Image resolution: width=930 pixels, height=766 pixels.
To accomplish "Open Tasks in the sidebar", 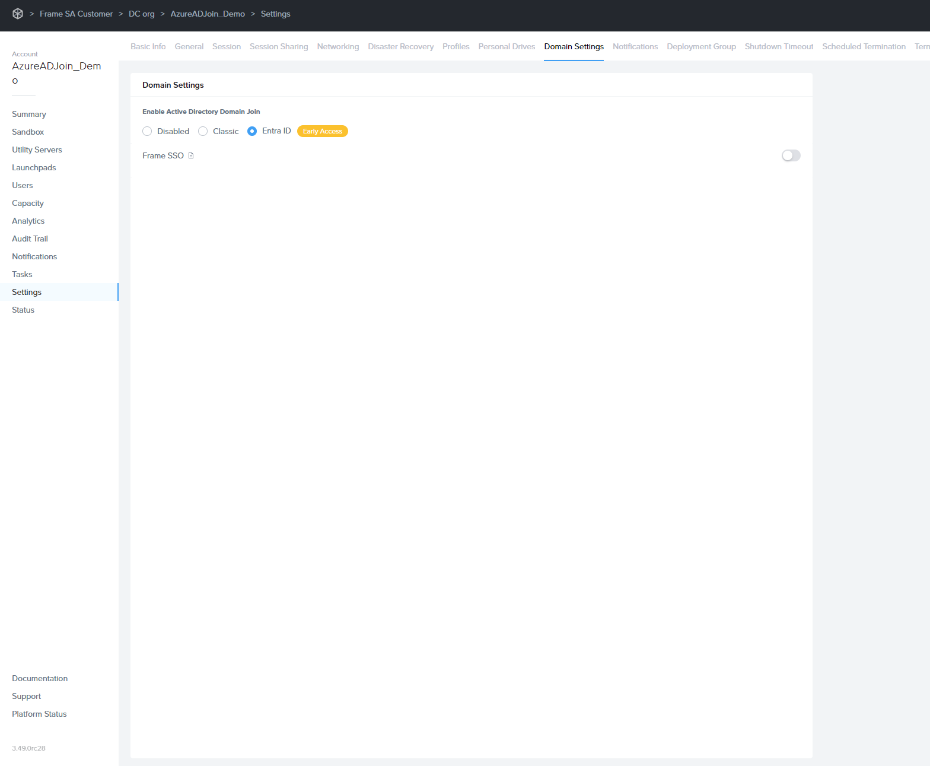I will point(22,274).
